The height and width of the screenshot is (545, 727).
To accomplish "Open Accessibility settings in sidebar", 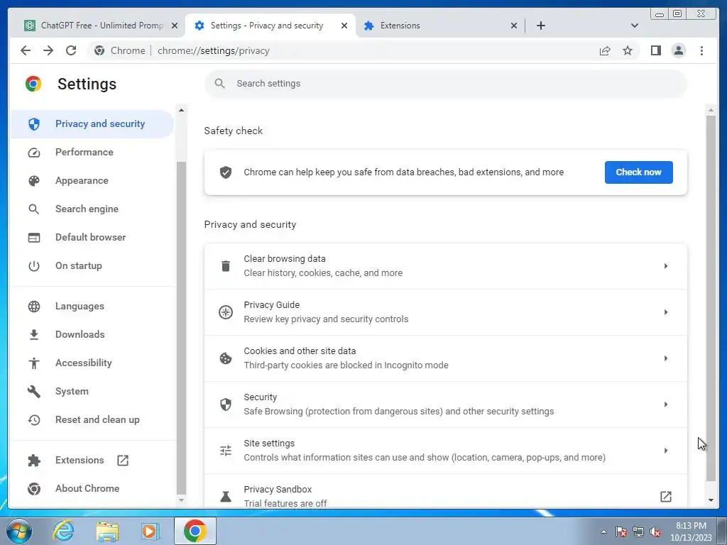I will 92,363.
